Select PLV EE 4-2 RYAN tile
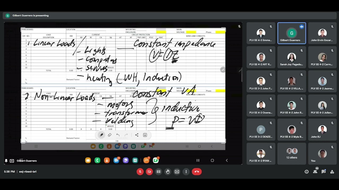Image resolution: width=339 pixels, height=190 pixels. click(261, 154)
